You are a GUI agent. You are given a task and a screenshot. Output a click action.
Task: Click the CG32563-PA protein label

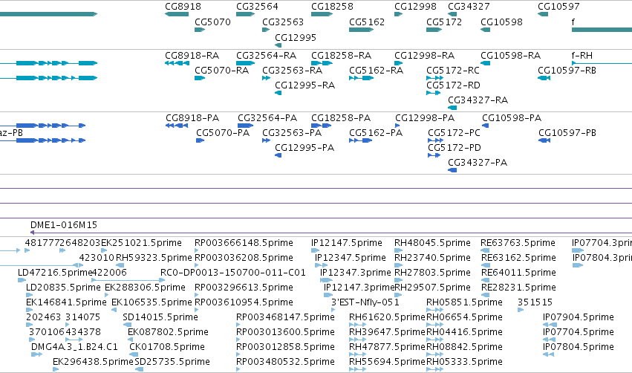click(x=292, y=133)
